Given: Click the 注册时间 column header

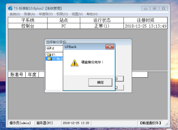Looking at the screenshot, I should pyautogui.click(x=145, y=20).
